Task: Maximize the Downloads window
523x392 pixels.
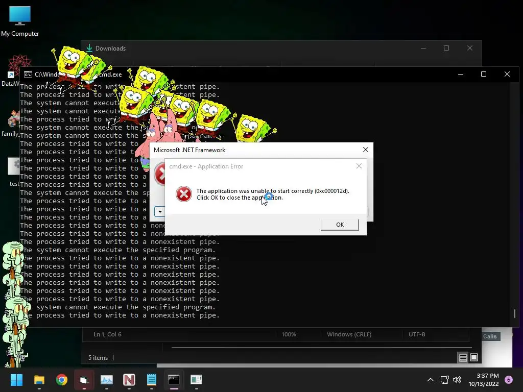Action: tap(446, 48)
